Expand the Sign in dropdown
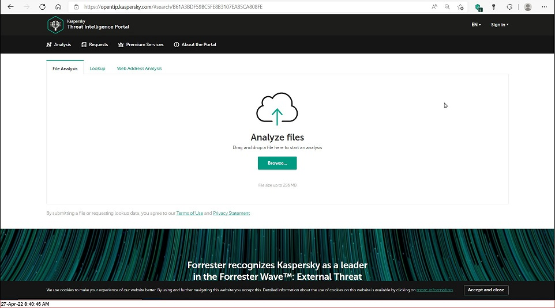Viewport: 555px width, 308px height. pyautogui.click(x=500, y=25)
